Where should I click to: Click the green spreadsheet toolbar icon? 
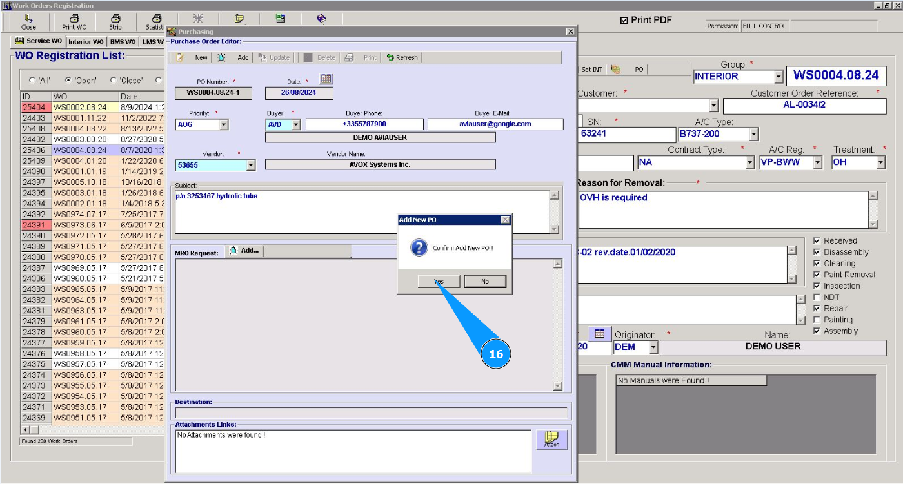[x=281, y=18]
